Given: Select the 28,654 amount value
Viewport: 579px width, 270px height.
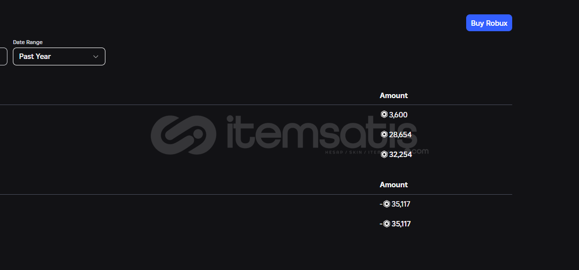Looking at the screenshot, I should (400, 135).
